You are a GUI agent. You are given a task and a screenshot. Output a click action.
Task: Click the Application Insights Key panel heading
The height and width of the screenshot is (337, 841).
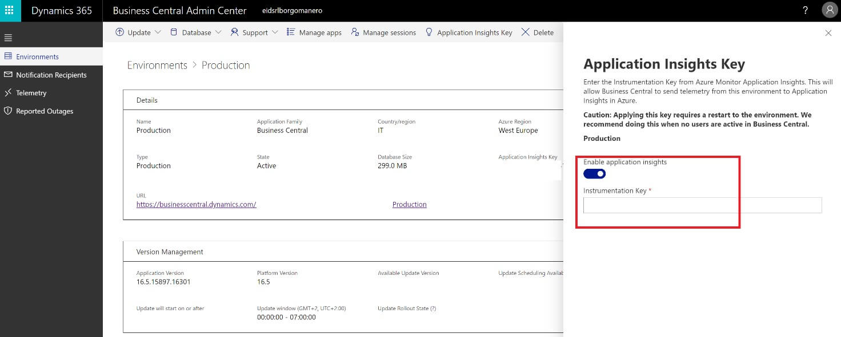click(x=664, y=64)
